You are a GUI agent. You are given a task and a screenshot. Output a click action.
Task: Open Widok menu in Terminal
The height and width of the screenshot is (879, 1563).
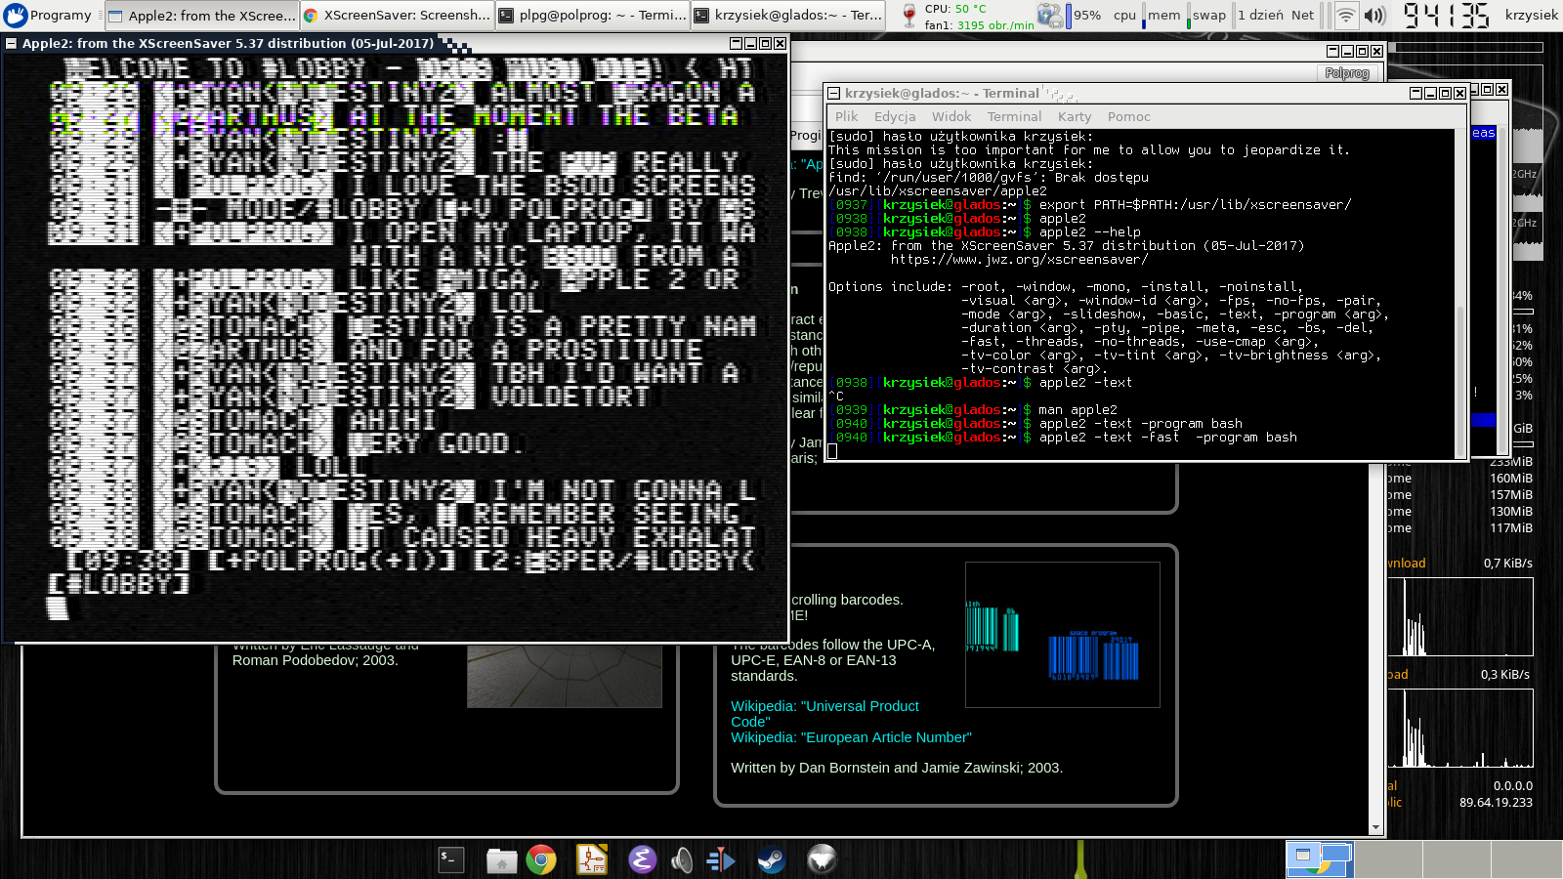(x=950, y=116)
